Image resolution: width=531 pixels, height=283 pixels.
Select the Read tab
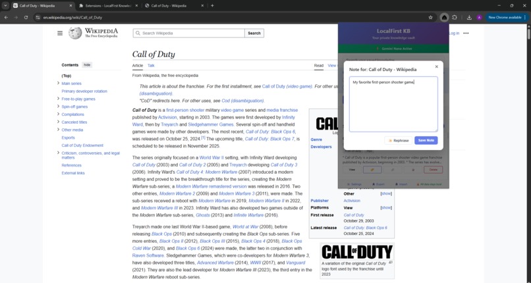click(x=319, y=66)
